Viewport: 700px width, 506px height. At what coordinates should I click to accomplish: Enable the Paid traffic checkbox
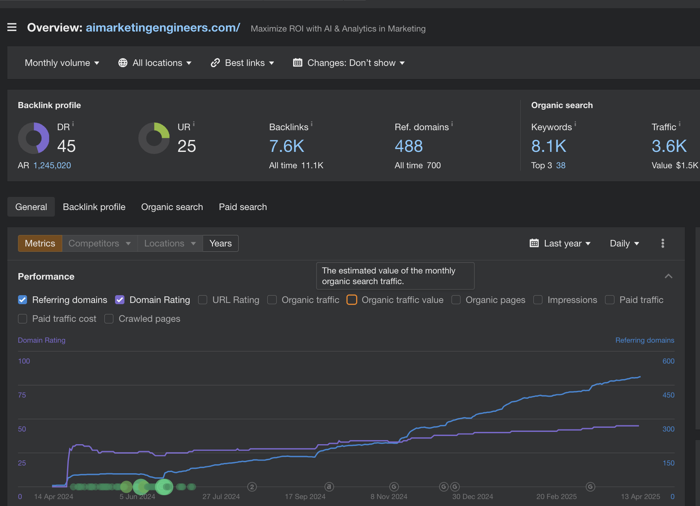[610, 300]
